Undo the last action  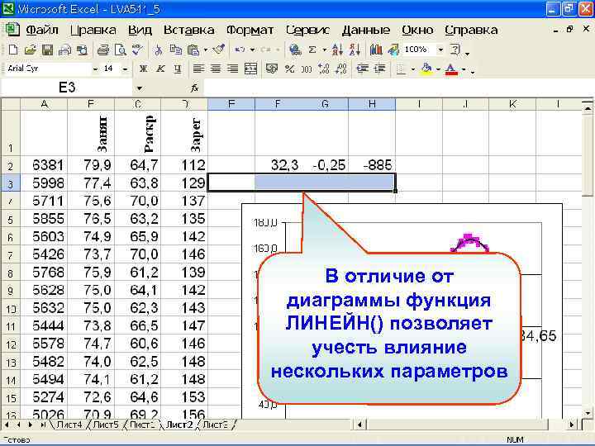click(240, 50)
